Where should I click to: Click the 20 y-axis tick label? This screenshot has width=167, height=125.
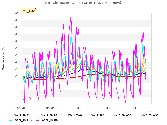point(17,76)
